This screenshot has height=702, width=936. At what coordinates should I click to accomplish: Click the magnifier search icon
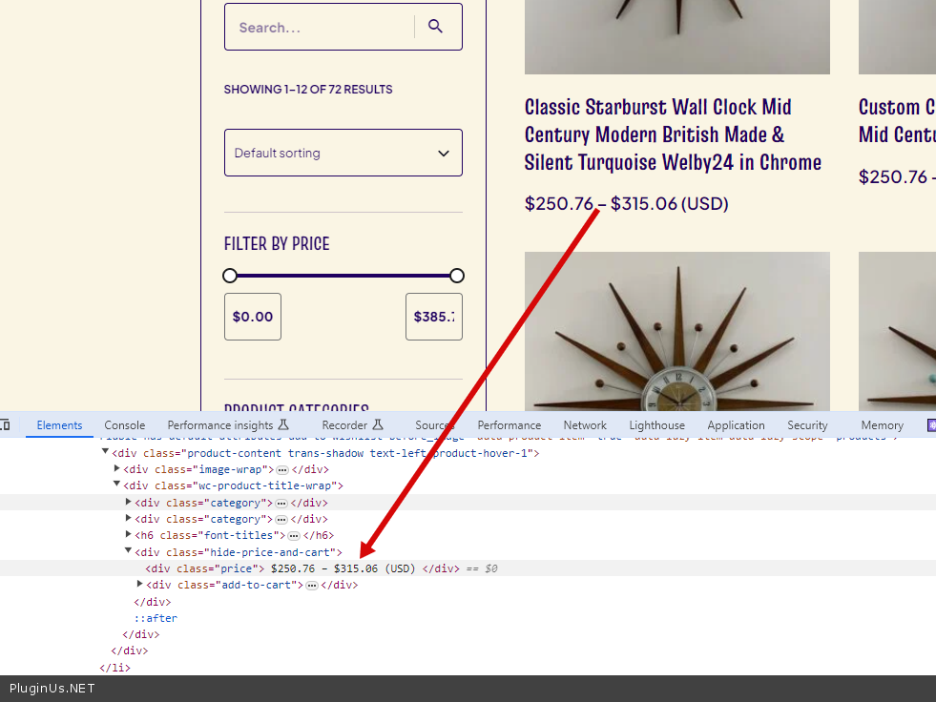tap(436, 27)
